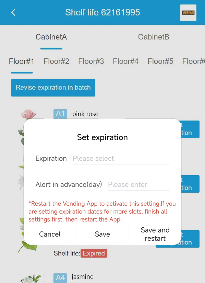The image size is (205, 283).
Task: Open the Expiration 'Please select' picker
Action: (x=121, y=158)
